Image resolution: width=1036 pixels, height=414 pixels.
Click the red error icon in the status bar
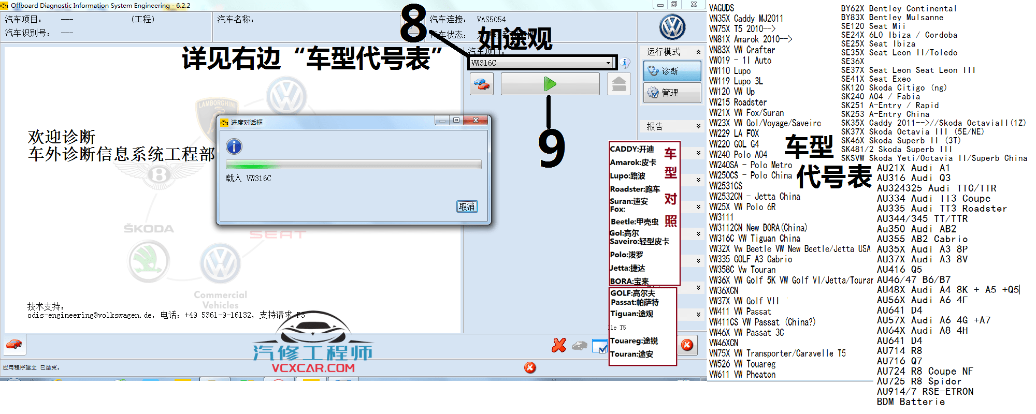click(x=530, y=367)
